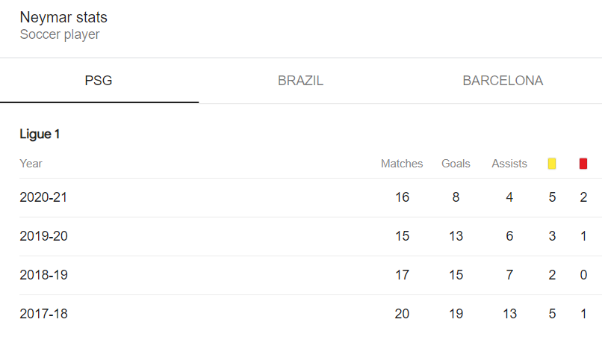602x340 pixels.
Task: Click the Goals column header
Action: click(456, 164)
